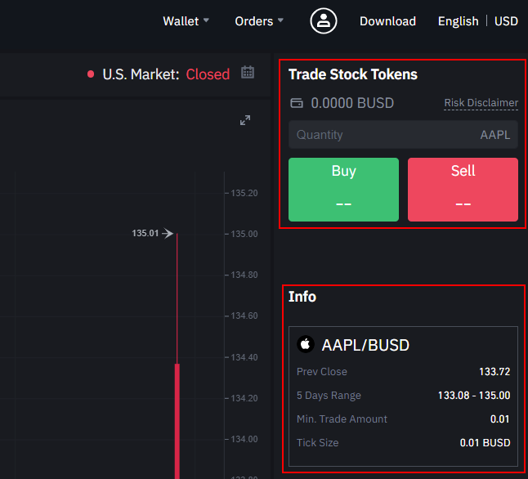528x479 pixels.
Task: Expand the Wallet dropdown menu
Action: pos(186,21)
